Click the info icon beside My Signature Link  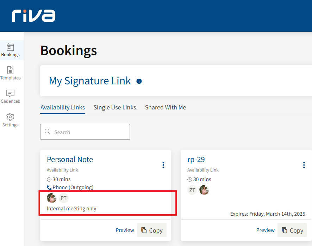pos(139,81)
